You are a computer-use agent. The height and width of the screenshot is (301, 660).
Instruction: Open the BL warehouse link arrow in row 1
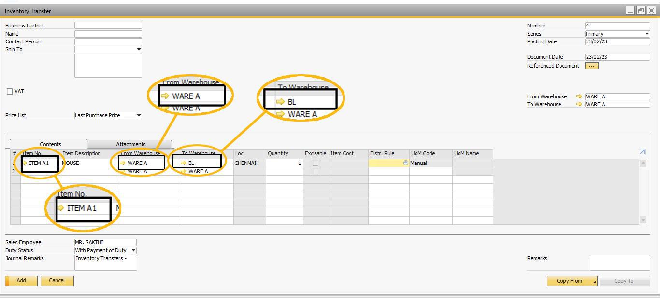183,163
